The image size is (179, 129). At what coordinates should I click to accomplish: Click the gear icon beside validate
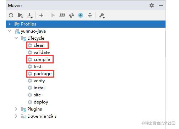(x=30, y=52)
